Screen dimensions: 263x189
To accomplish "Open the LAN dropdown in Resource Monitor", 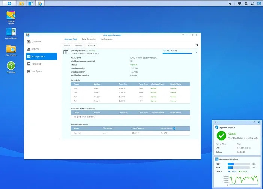I will pyautogui.click(x=219, y=171).
